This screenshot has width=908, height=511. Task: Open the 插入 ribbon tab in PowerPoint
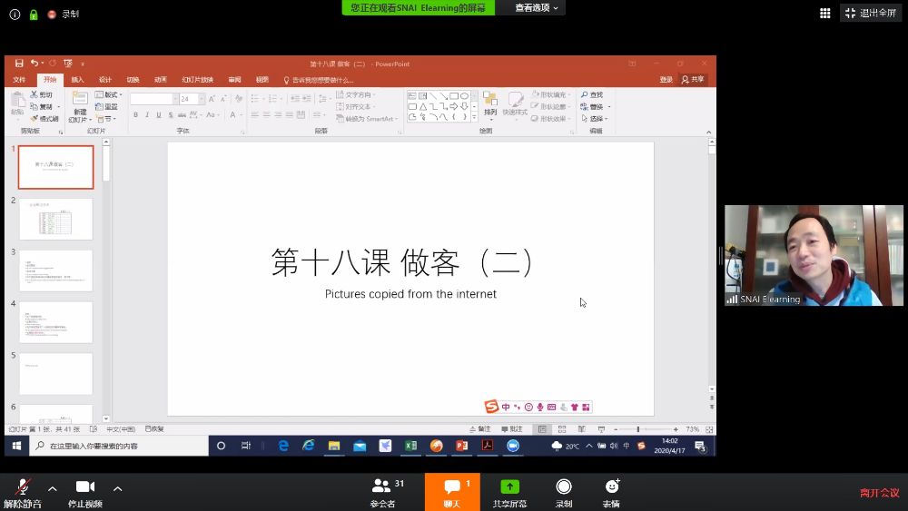[x=78, y=80]
